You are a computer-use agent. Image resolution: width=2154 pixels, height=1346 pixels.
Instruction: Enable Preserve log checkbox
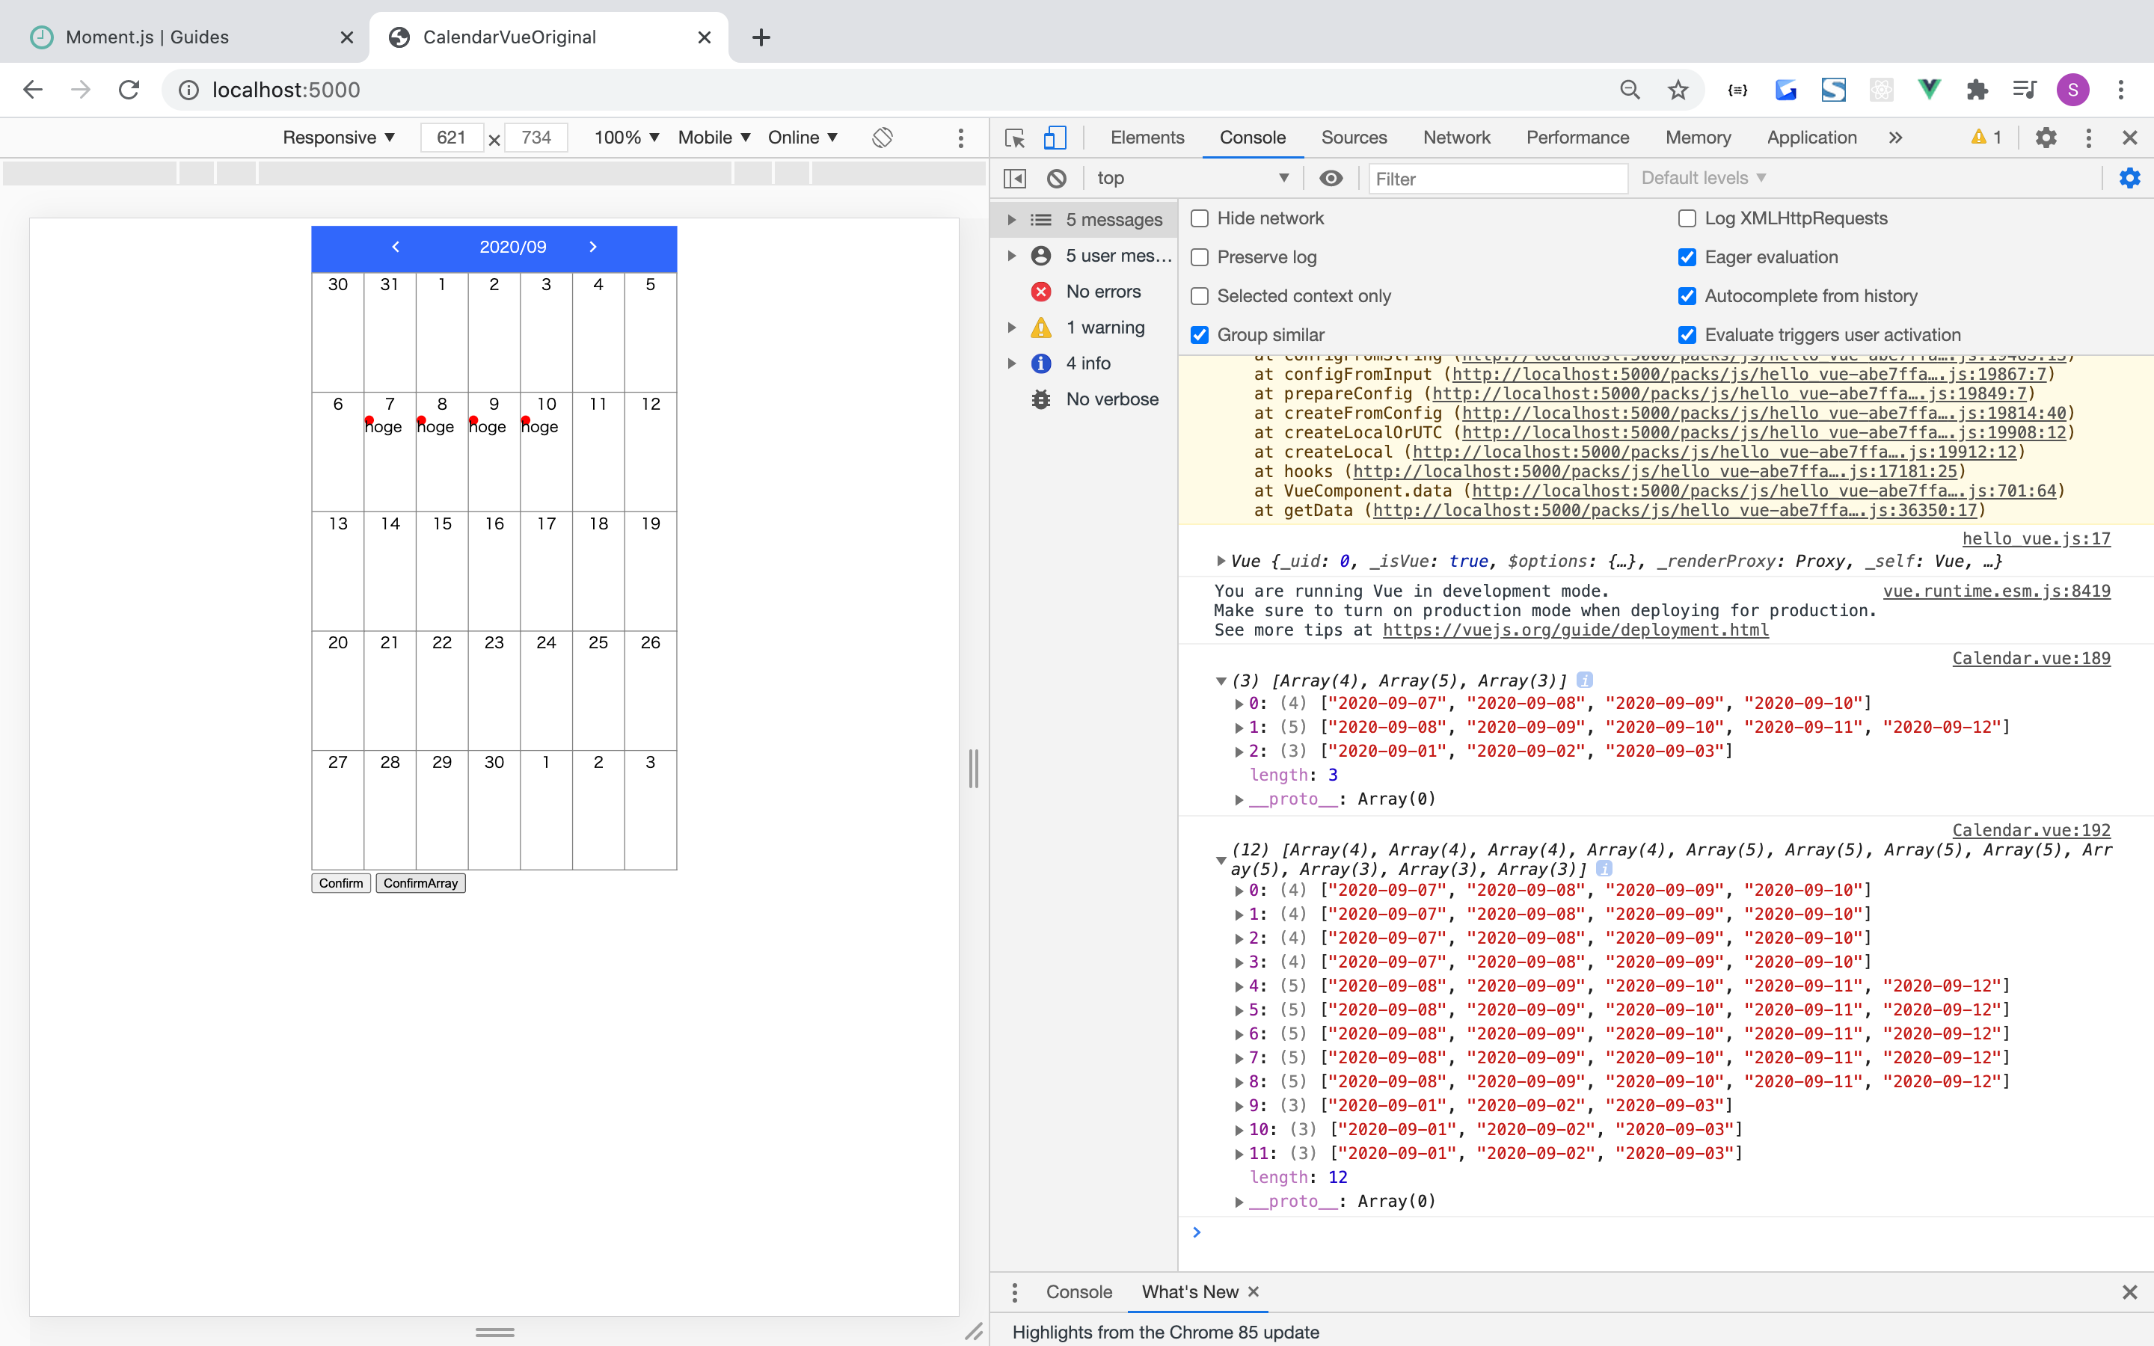(x=1200, y=257)
